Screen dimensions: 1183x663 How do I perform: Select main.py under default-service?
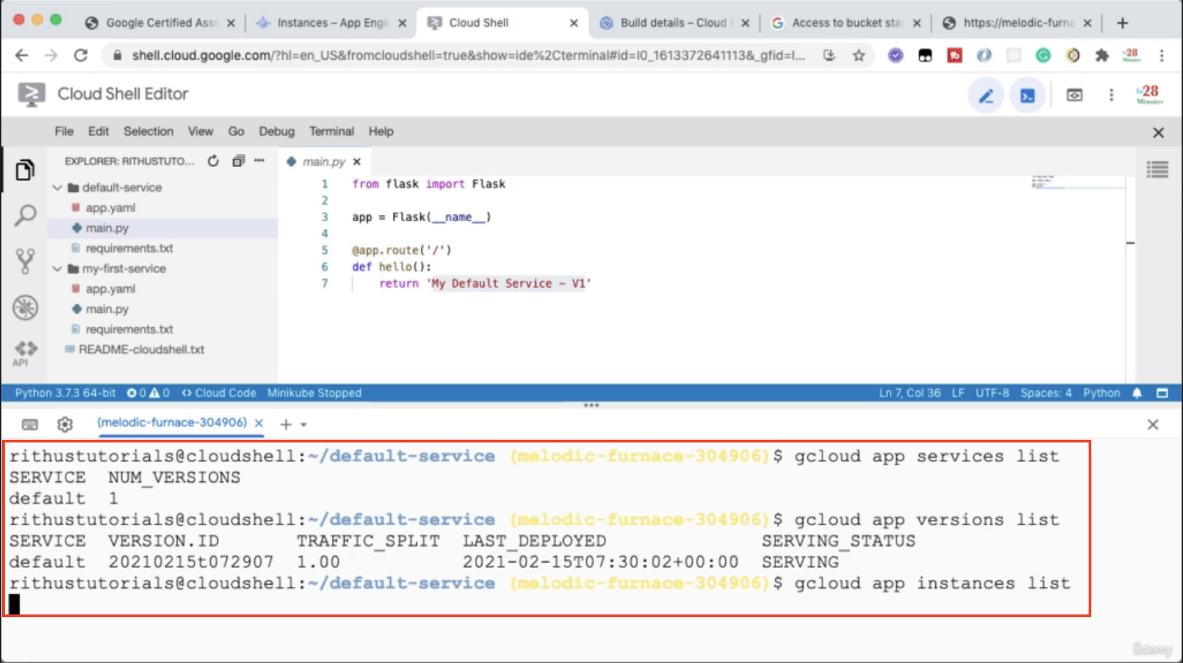[x=106, y=228]
